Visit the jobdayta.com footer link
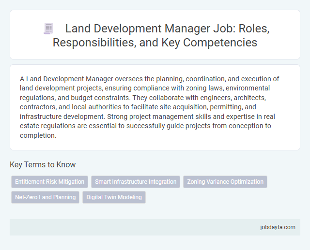310x250 pixels. coord(278,227)
